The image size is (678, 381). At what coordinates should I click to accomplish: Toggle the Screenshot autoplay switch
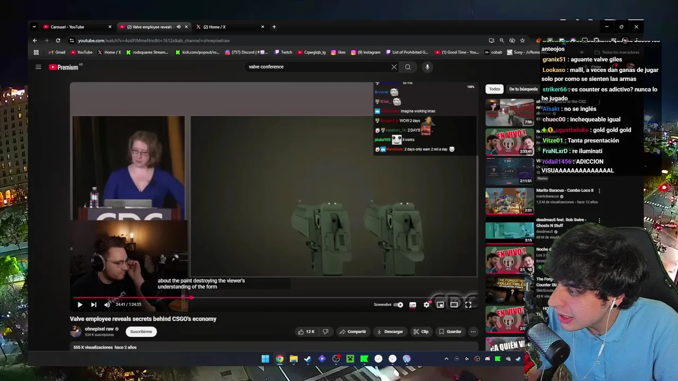pyautogui.click(x=399, y=304)
